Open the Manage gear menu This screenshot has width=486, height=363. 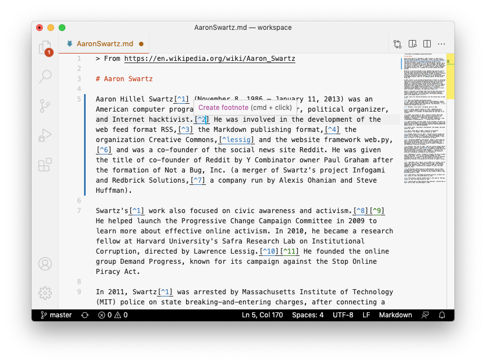click(45, 293)
